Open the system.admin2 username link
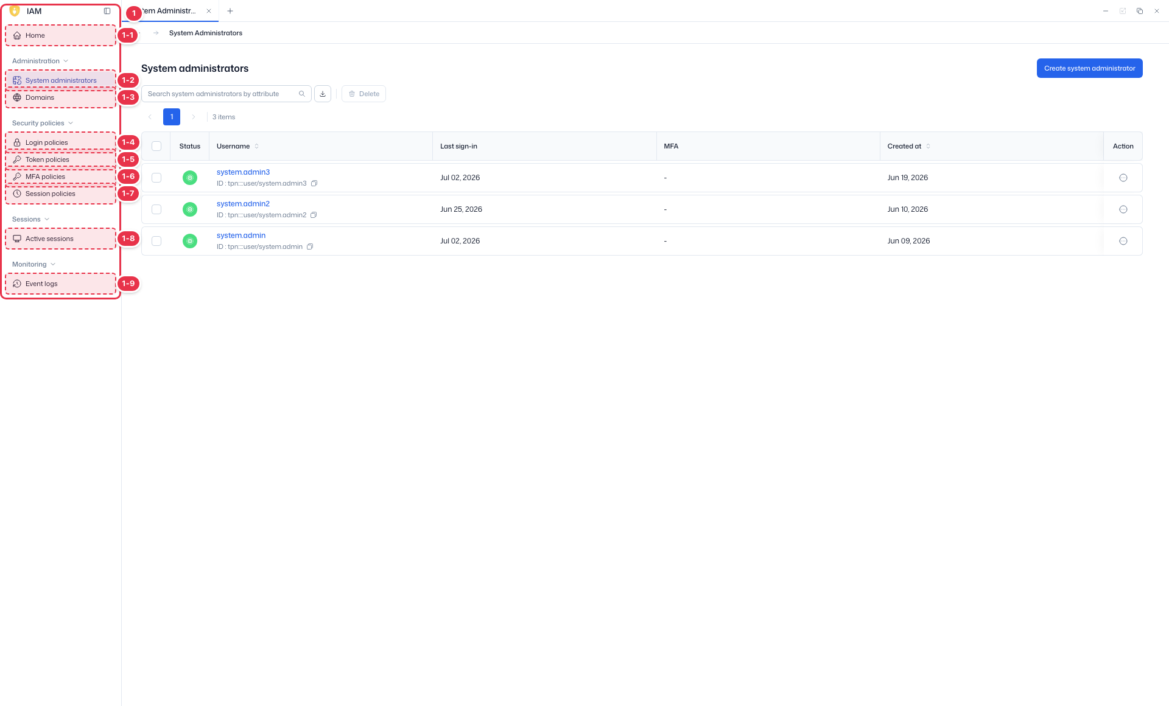The width and height of the screenshot is (1169, 706). 243,204
